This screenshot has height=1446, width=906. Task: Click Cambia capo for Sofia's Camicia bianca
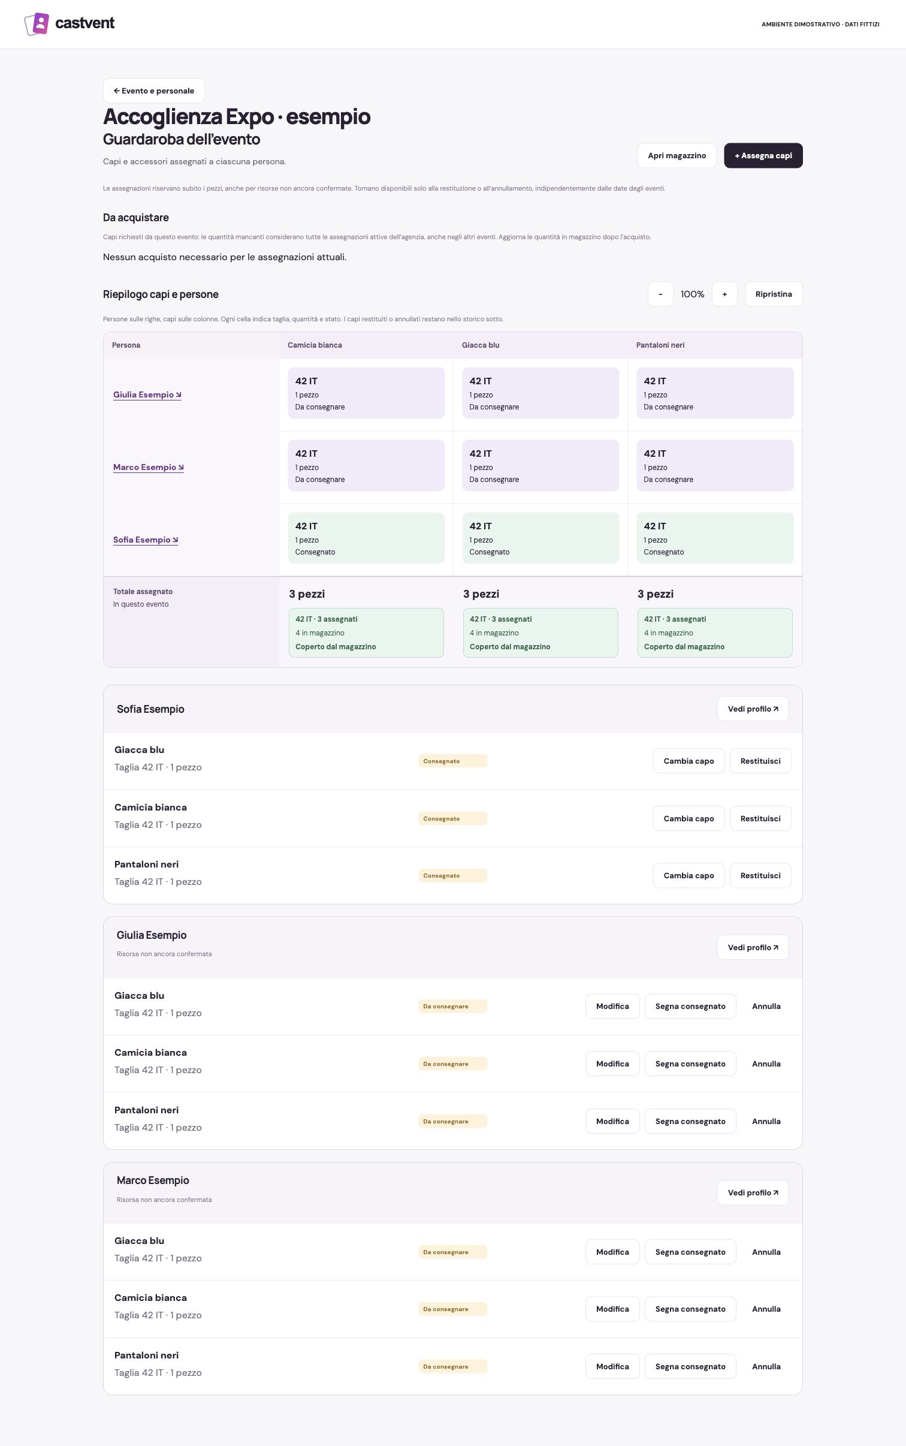[x=688, y=818]
